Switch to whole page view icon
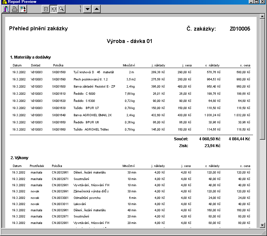The height and width of the screenshot is (236, 267). 46,9
